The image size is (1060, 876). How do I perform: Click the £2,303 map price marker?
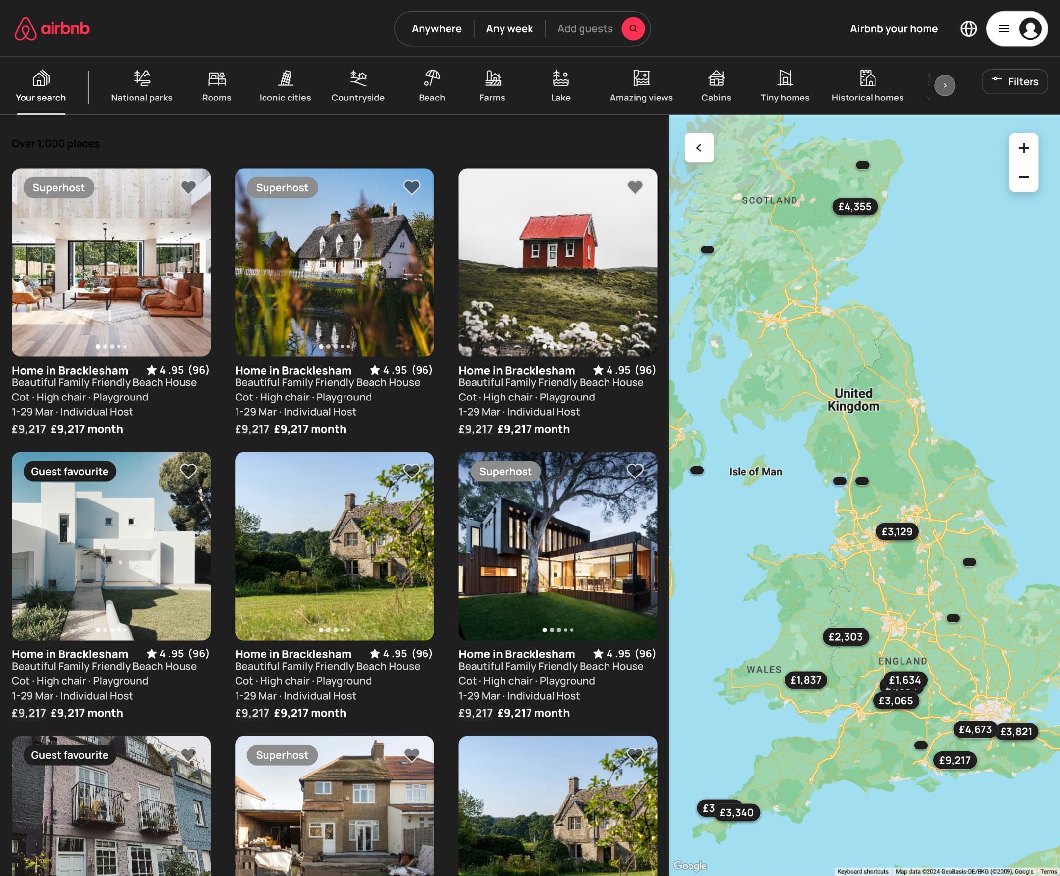coord(846,637)
